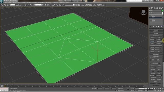
Task: Activate the Select and Rotate tool
Action: pos(31,5)
